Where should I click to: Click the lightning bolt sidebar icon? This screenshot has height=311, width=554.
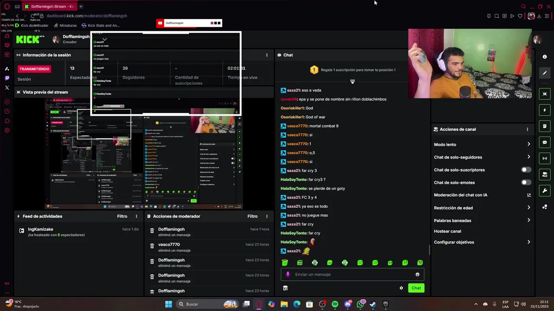tap(544, 110)
